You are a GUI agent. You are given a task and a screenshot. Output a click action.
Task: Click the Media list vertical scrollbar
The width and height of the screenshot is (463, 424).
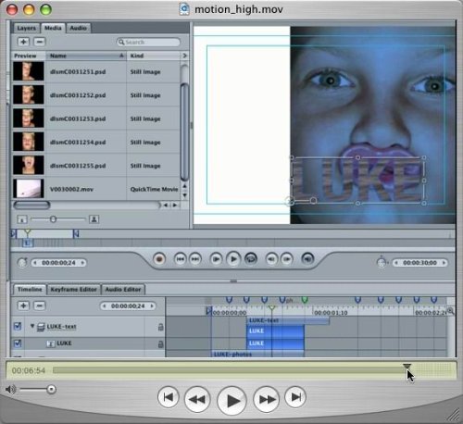[184, 132]
